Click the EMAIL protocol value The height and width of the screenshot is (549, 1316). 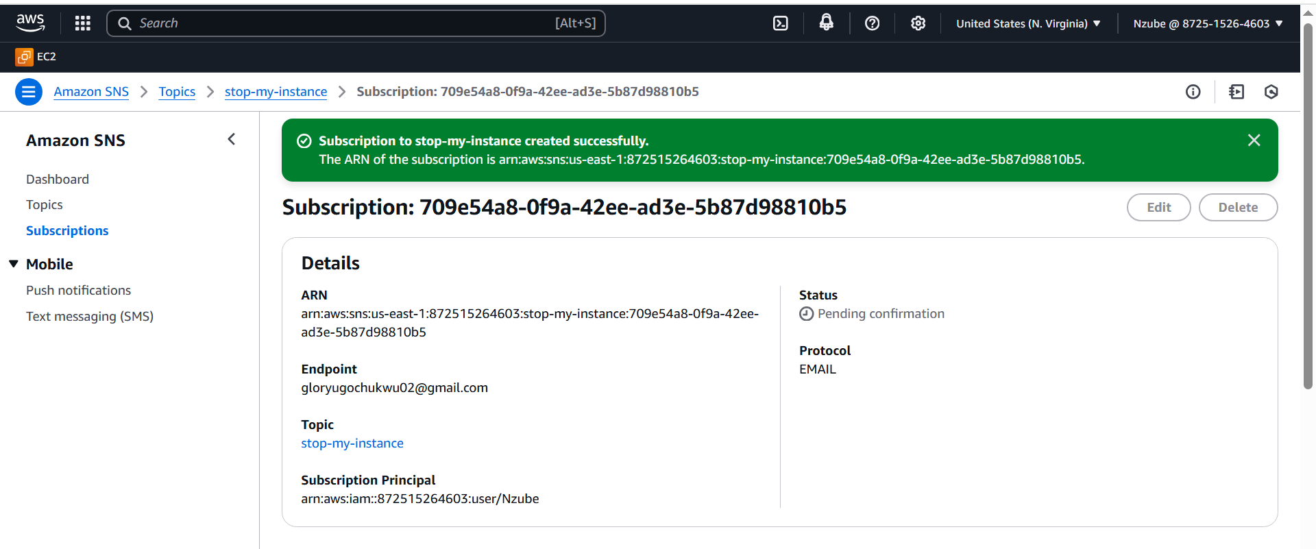[817, 369]
